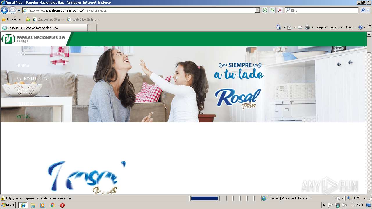Click the network tray icon
Image resolution: width=372 pixels, height=209 pixels.
(x=337, y=205)
